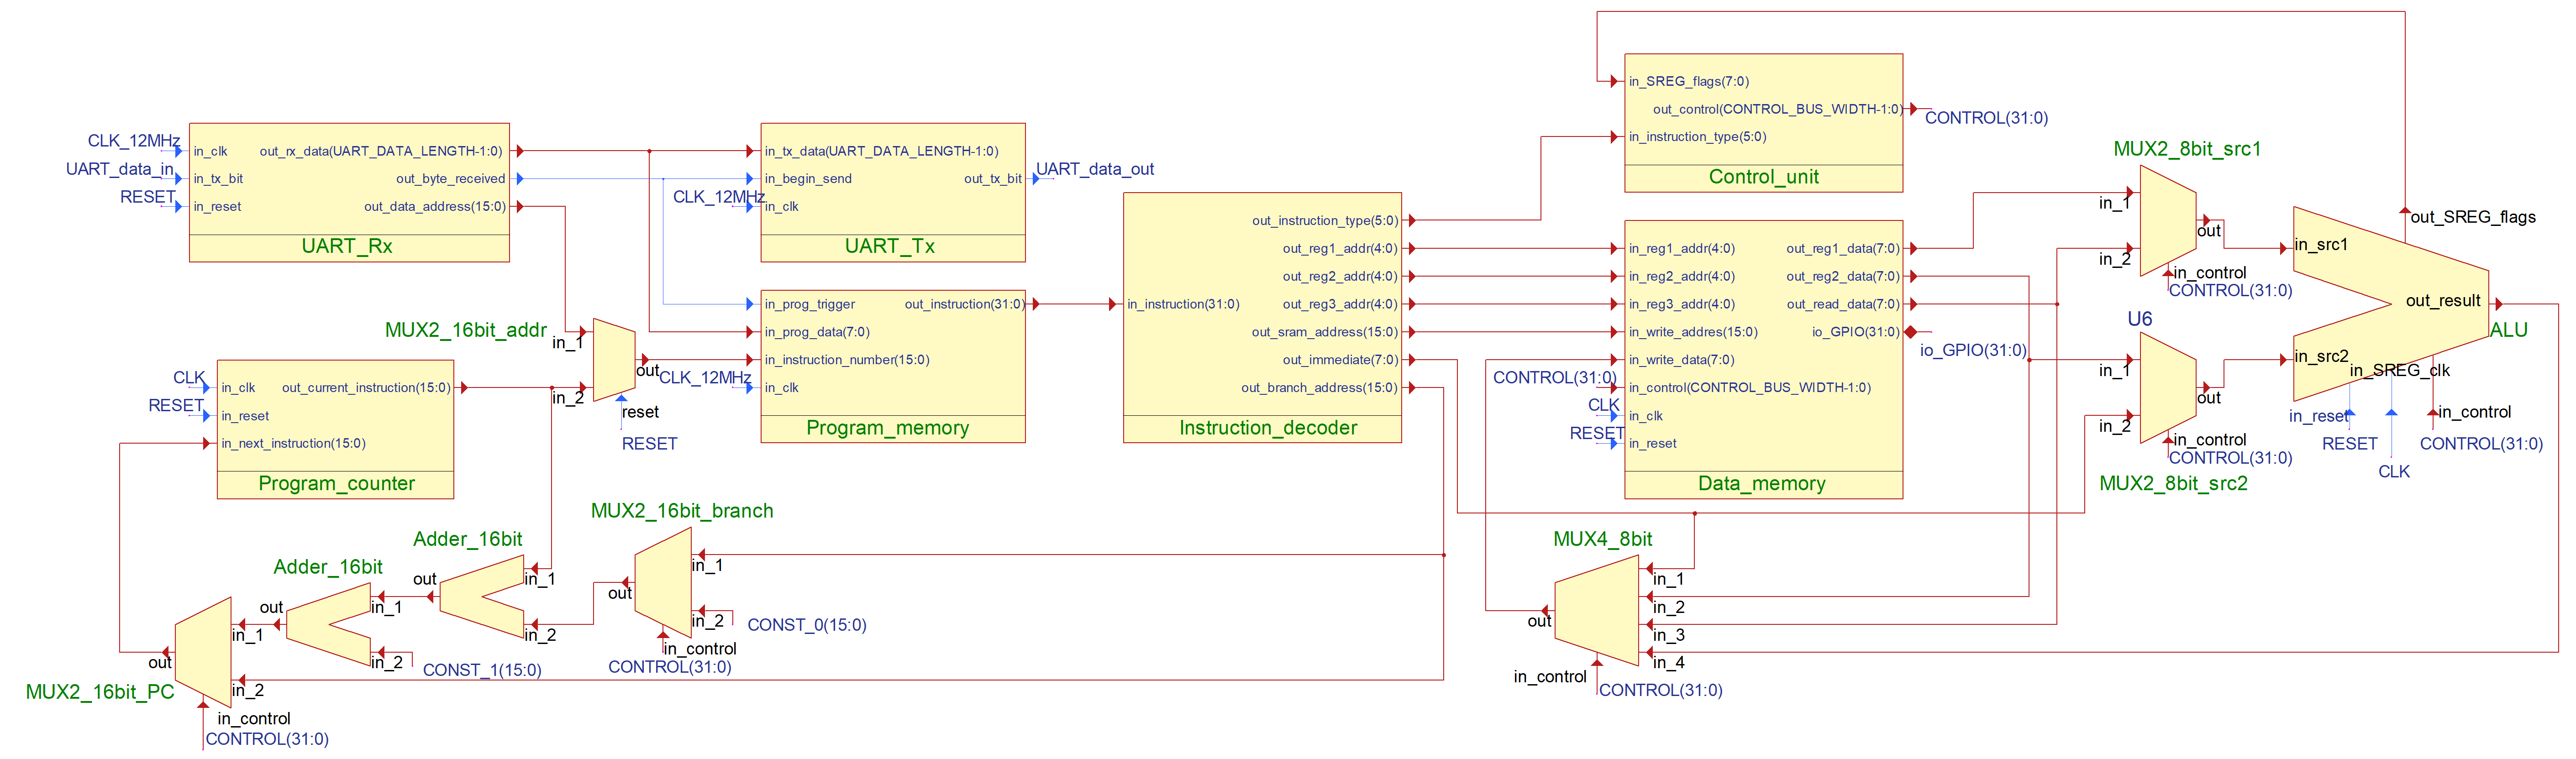The height and width of the screenshot is (759, 2576).
Task: Click the in_begin_send port
Action: 808,179
